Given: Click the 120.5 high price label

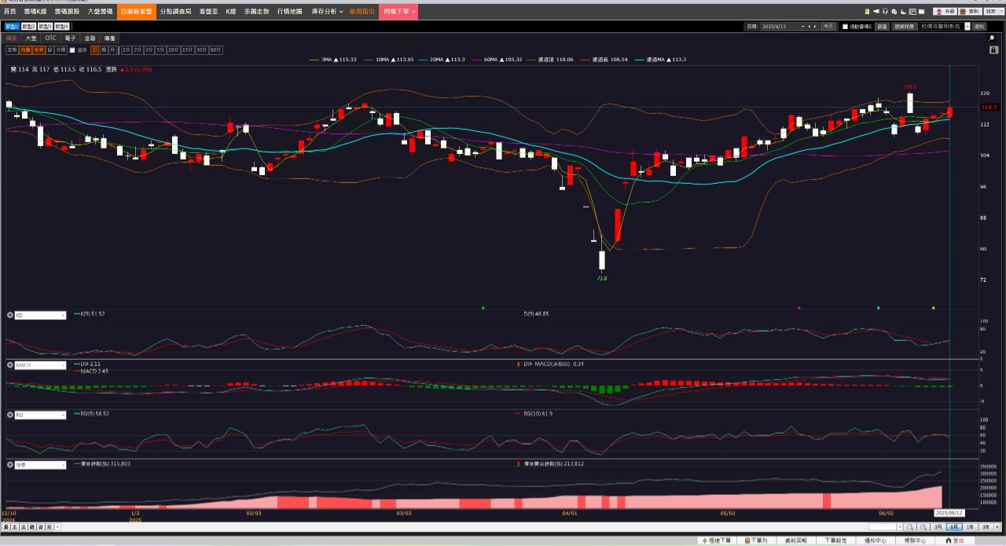Looking at the screenshot, I should [910, 87].
